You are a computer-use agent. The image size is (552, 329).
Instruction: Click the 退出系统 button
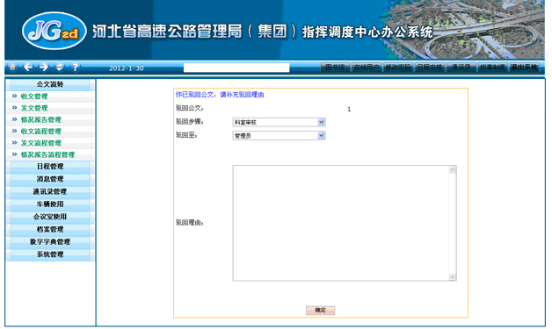click(x=524, y=68)
